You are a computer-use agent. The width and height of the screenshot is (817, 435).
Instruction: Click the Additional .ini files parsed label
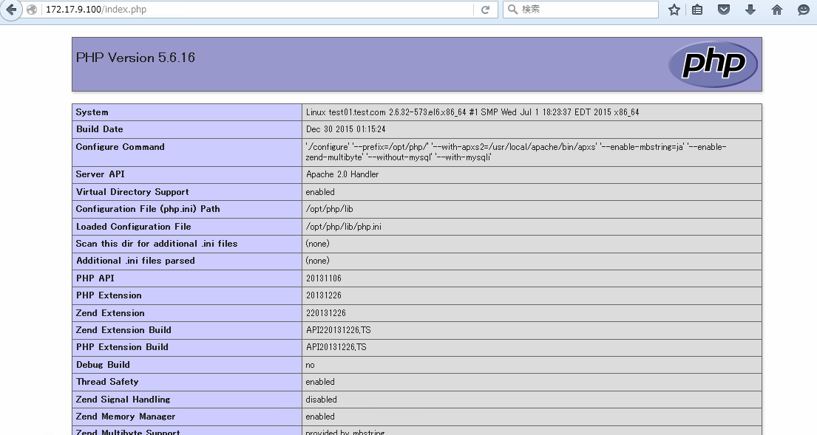135,261
